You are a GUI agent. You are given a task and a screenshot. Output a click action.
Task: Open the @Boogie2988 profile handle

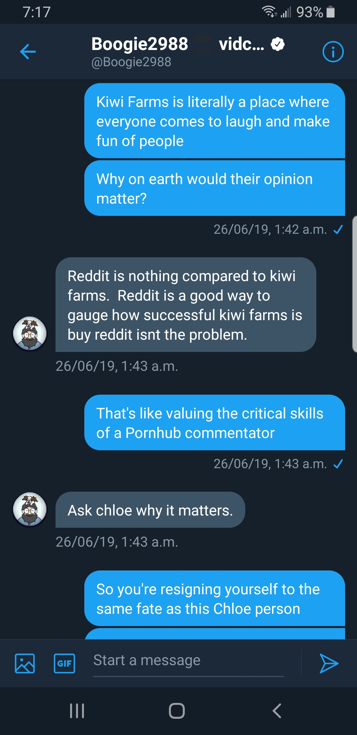131,62
